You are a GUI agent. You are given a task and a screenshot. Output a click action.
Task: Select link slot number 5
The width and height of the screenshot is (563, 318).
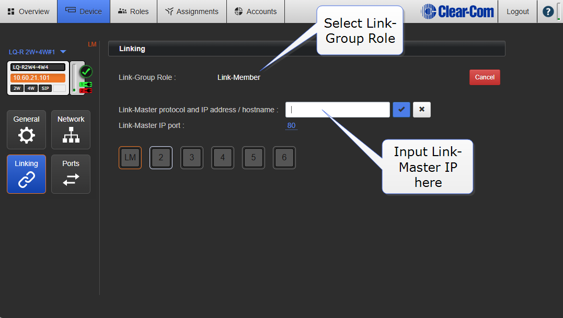click(254, 157)
